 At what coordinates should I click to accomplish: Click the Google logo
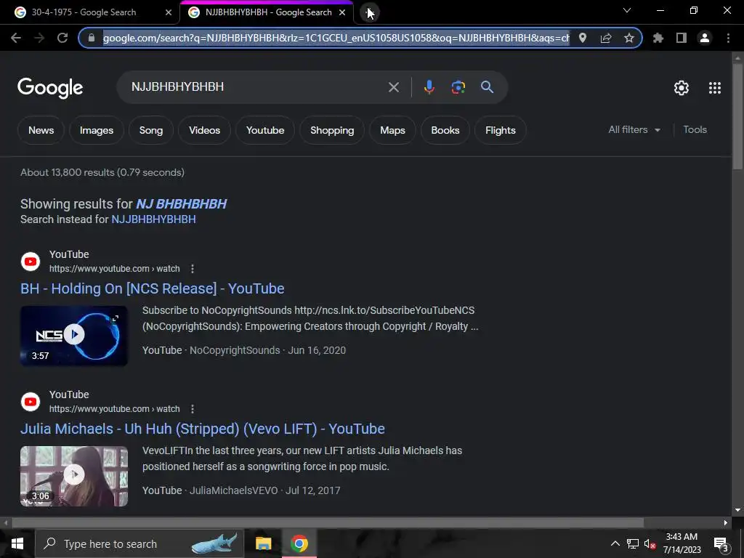(x=50, y=88)
